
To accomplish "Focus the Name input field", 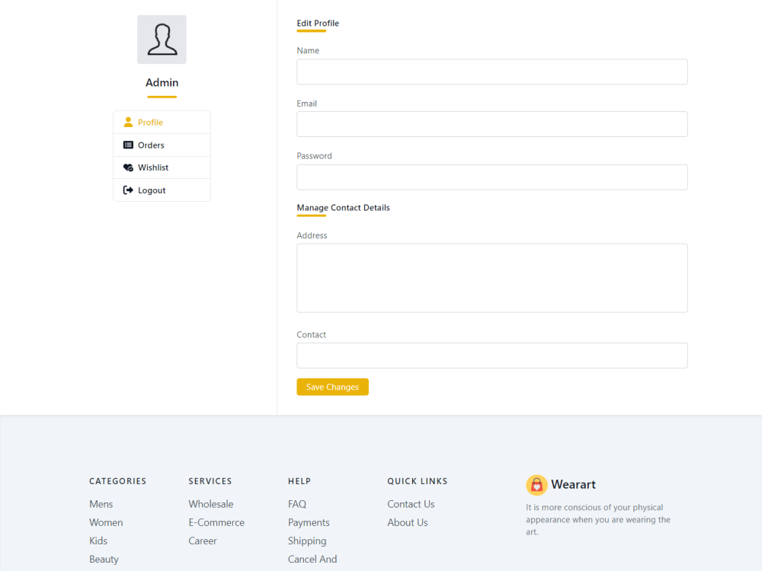I will pyautogui.click(x=491, y=72).
